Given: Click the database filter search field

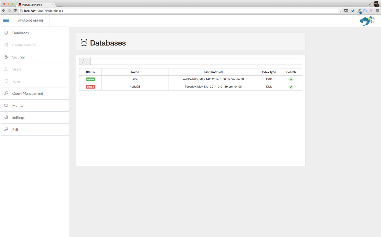Looking at the screenshot, I should pos(196,61).
